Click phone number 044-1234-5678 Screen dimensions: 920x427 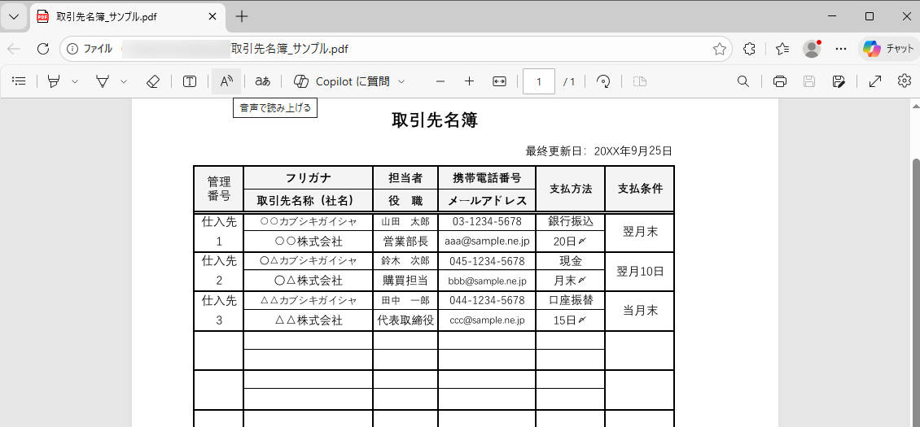(x=487, y=300)
